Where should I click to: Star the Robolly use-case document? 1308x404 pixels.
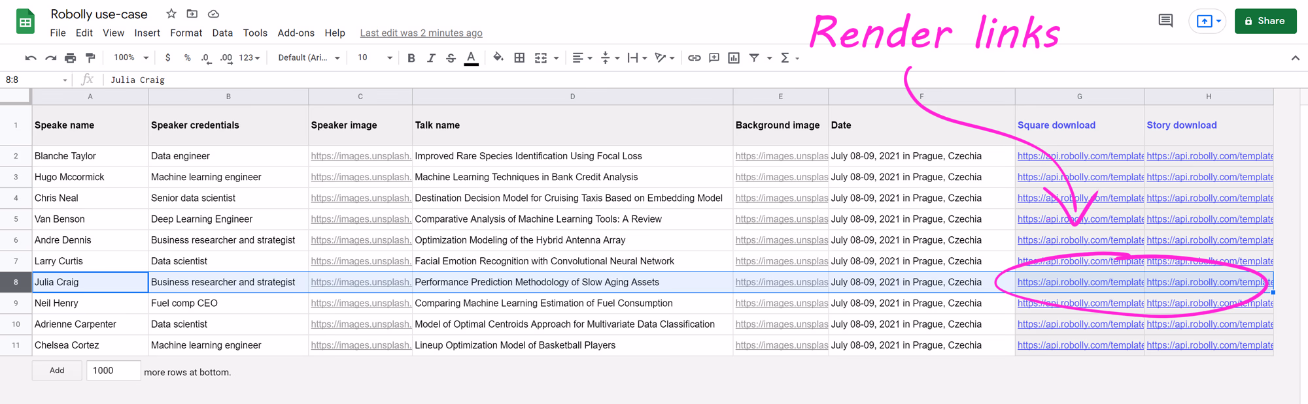[x=171, y=14]
